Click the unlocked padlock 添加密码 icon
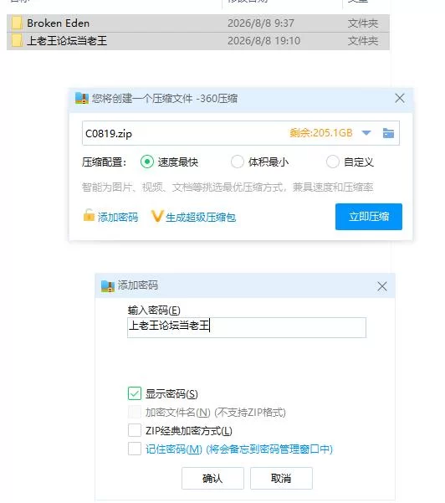Image resolution: width=445 pixels, height=503 pixels. coord(89,215)
